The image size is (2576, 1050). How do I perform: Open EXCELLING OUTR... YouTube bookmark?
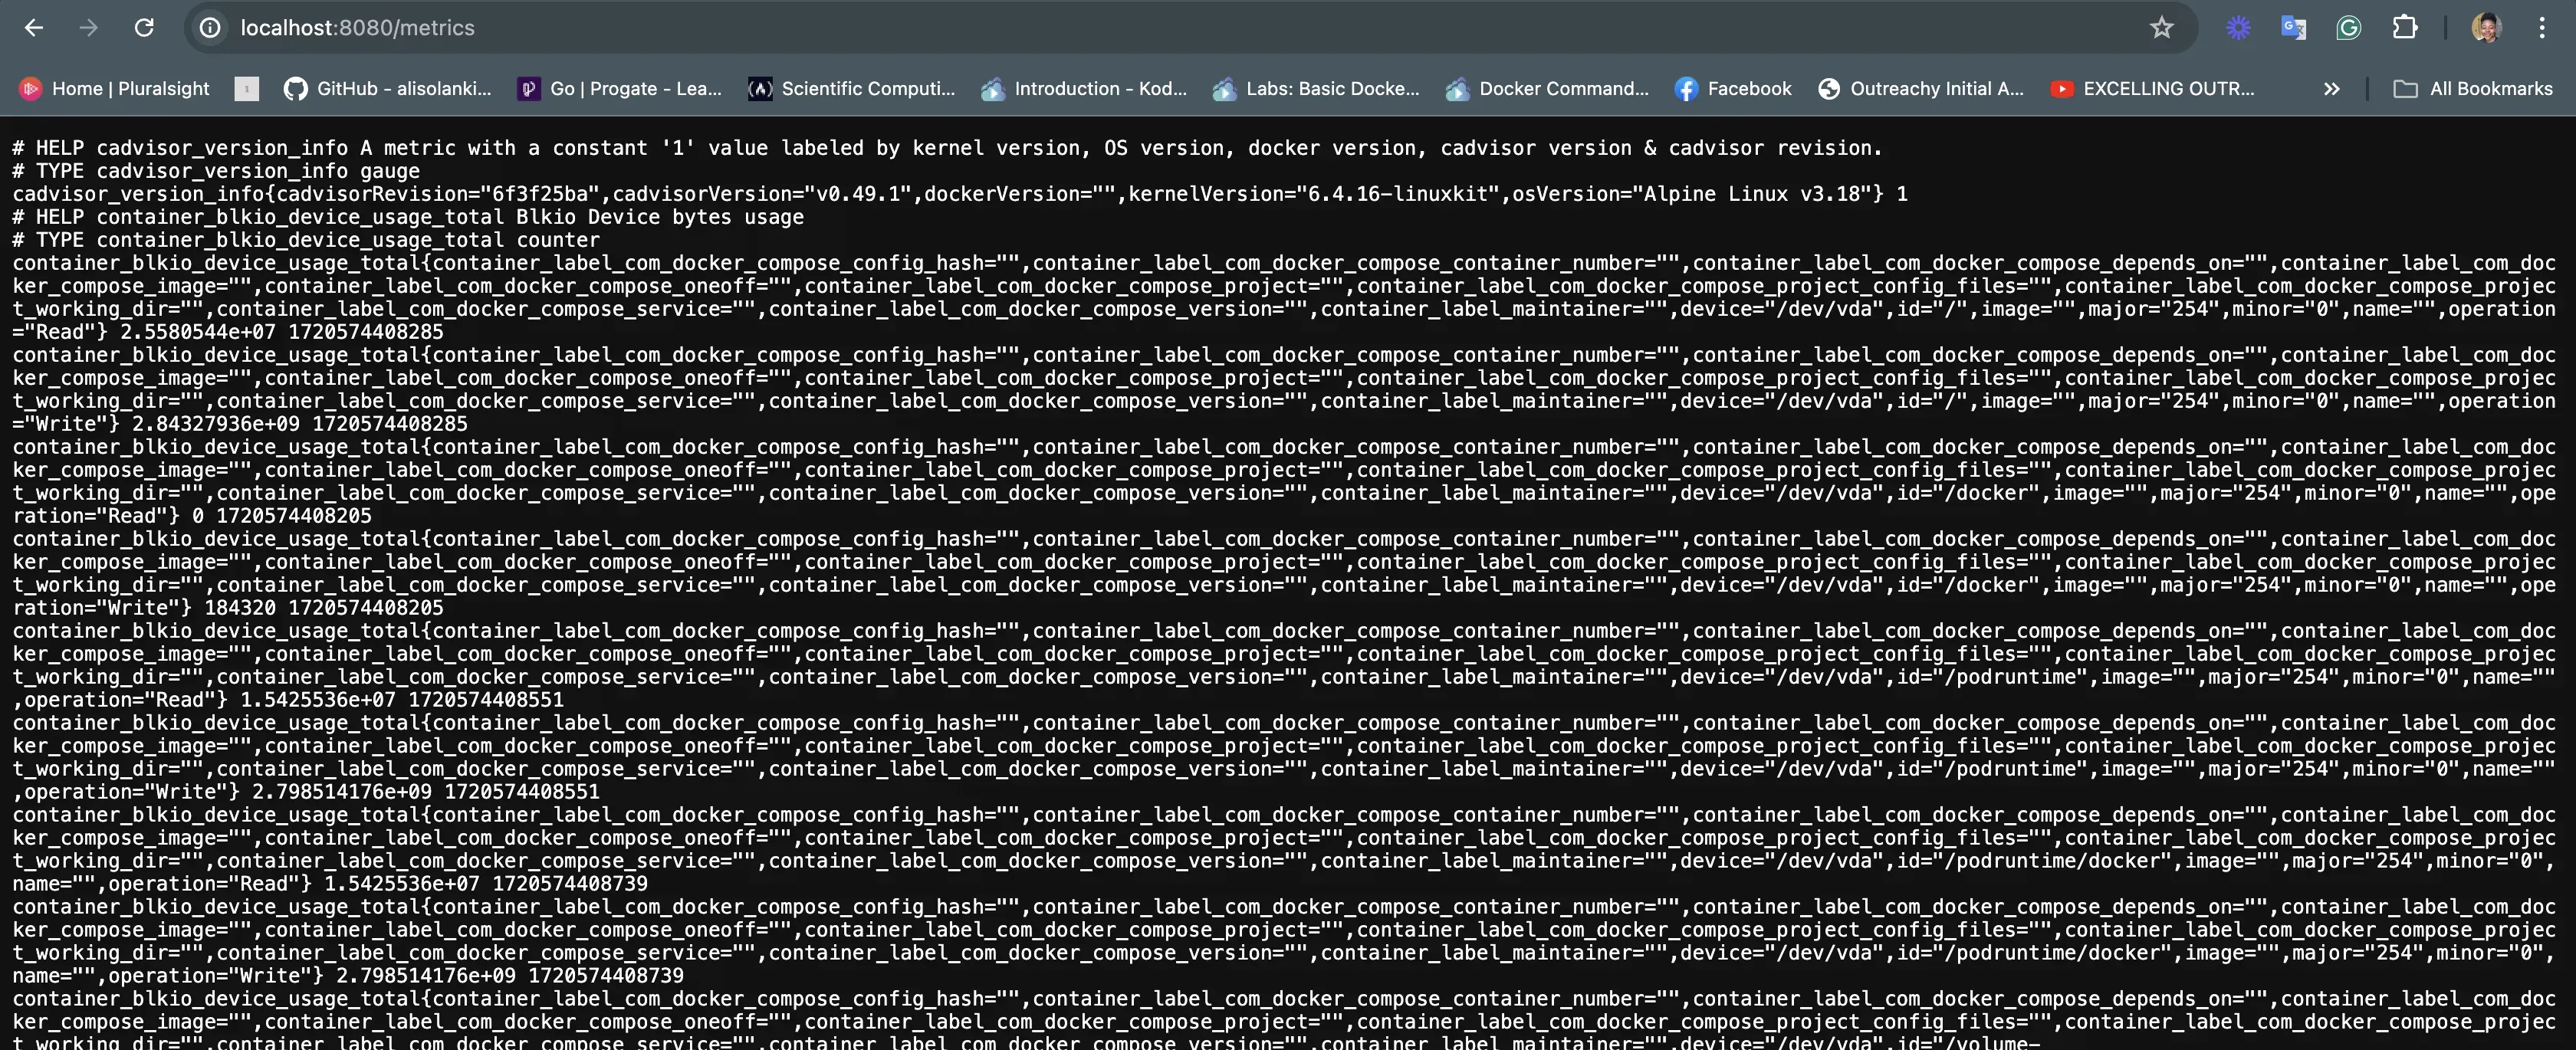(2153, 89)
